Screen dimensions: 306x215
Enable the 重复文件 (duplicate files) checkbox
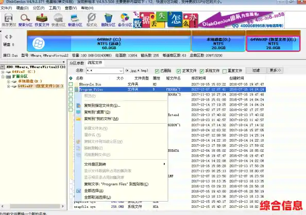tap(225, 71)
